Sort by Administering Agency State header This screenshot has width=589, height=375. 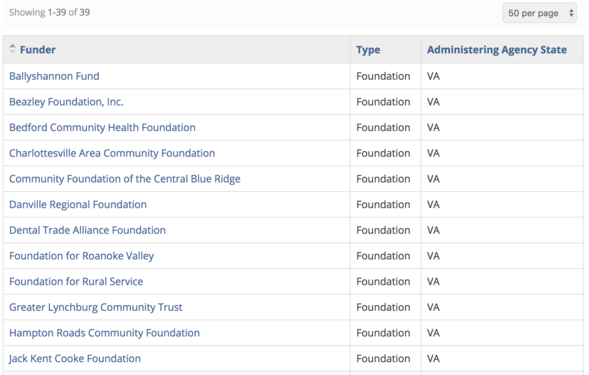click(x=497, y=50)
